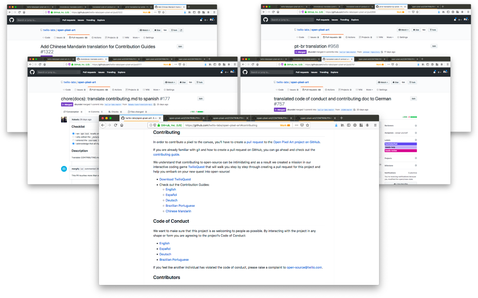Screen dimensions: 478x298
Task: Click the home icon in the #958 pt-br window
Action: point(277,12)
